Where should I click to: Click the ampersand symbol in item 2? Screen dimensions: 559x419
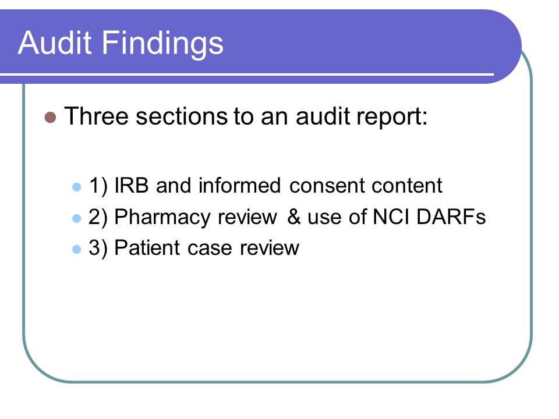(x=294, y=216)
